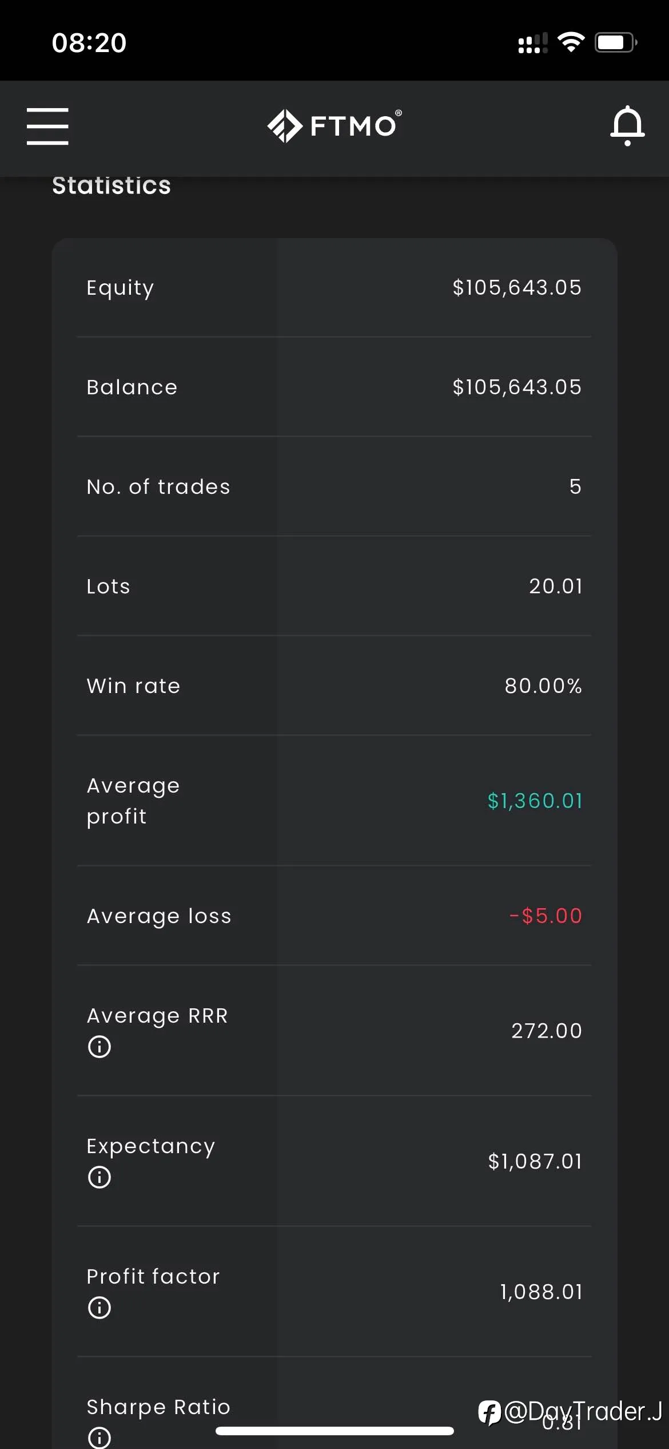Tap the FTMO logo in header
Screen dimensions: 669x1449
pyautogui.click(x=334, y=126)
